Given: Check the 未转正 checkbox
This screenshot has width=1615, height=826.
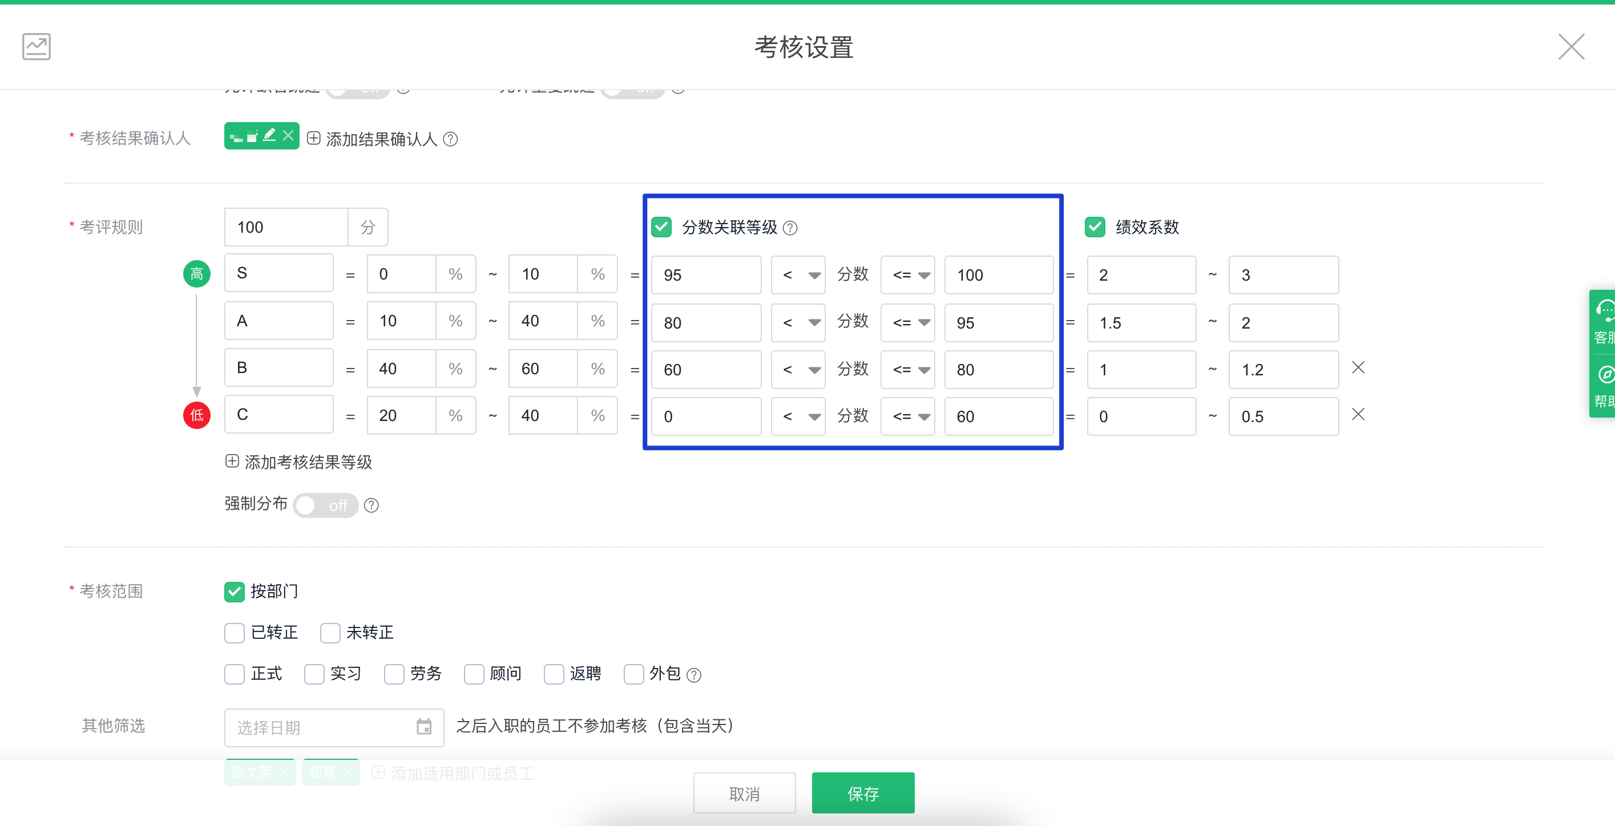Looking at the screenshot, I should click(x=330, y=633).
